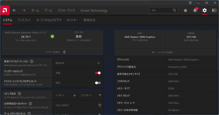Click グラフィックス製造元 row label
This screenshot has width=219, height=115.
pos(126,67)
